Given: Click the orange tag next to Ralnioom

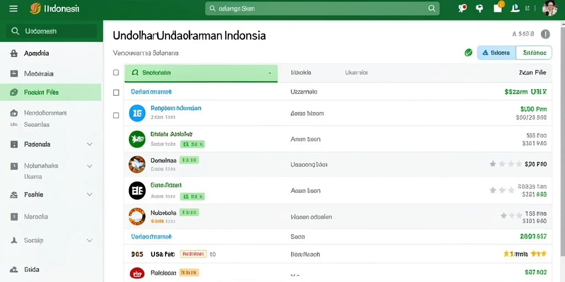Looking at the screenshot, I should point(189,272).
